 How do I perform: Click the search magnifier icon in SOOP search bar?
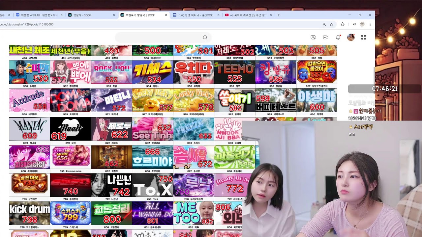205,38
